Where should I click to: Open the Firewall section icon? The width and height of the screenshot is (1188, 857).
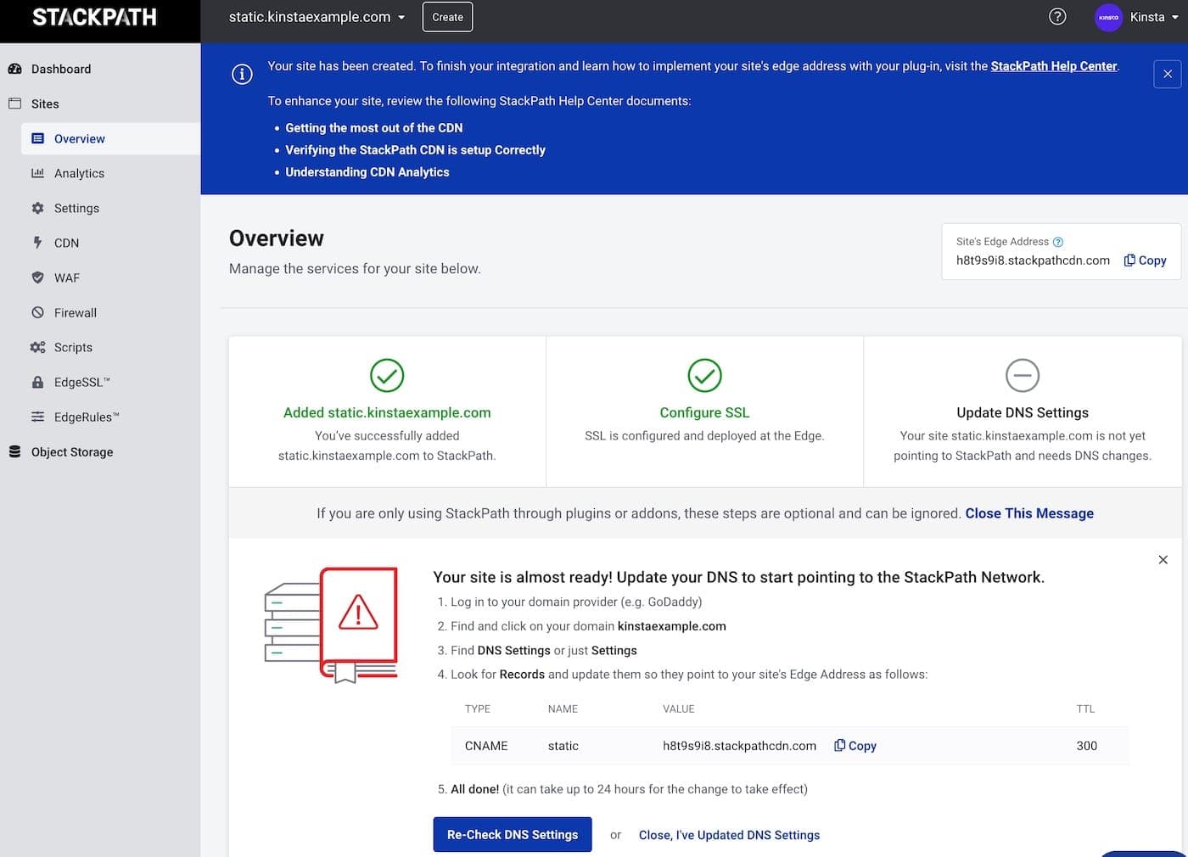pos(37,312)
